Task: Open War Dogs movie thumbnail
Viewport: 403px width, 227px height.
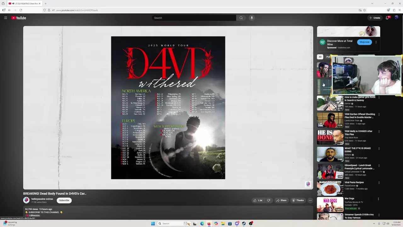Action: [330, 204]
